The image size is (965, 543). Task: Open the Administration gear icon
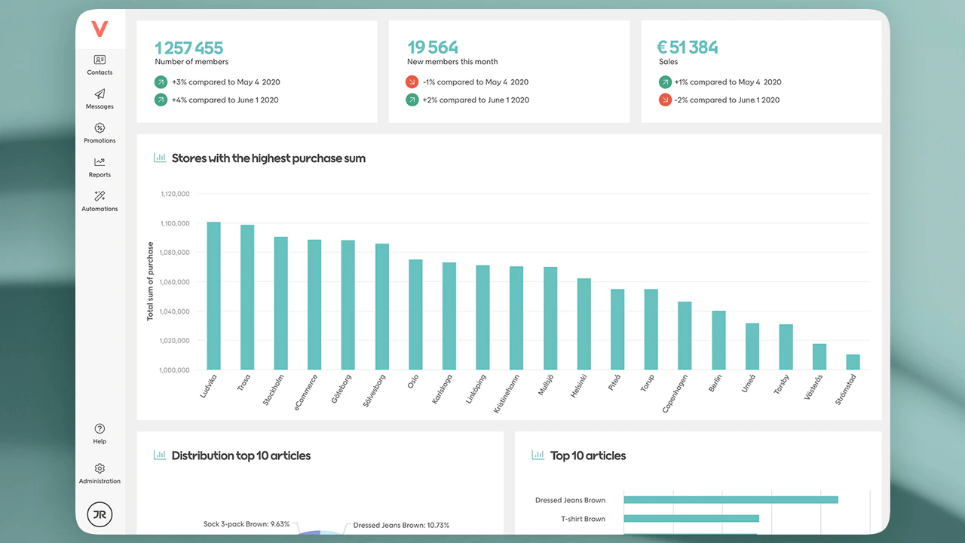point(100,468)
